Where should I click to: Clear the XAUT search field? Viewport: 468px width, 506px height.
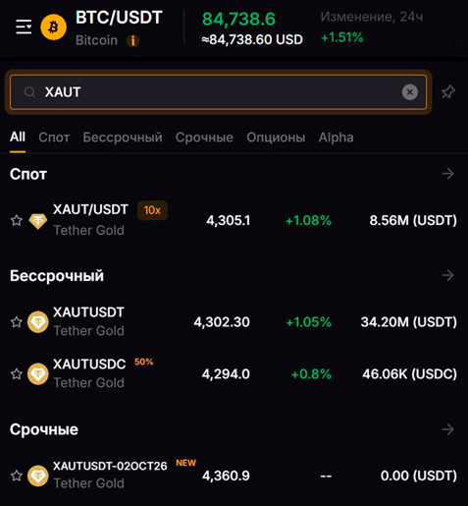click(410, 92)
